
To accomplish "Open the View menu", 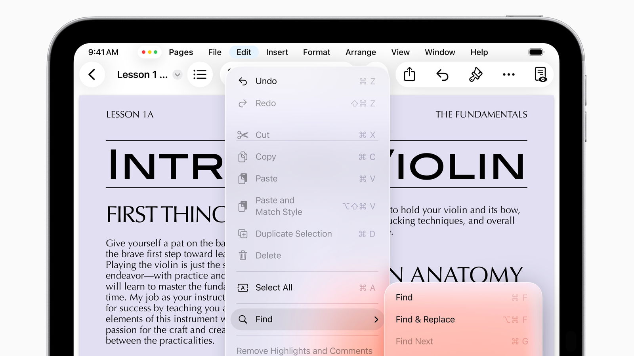I will 401,52.
